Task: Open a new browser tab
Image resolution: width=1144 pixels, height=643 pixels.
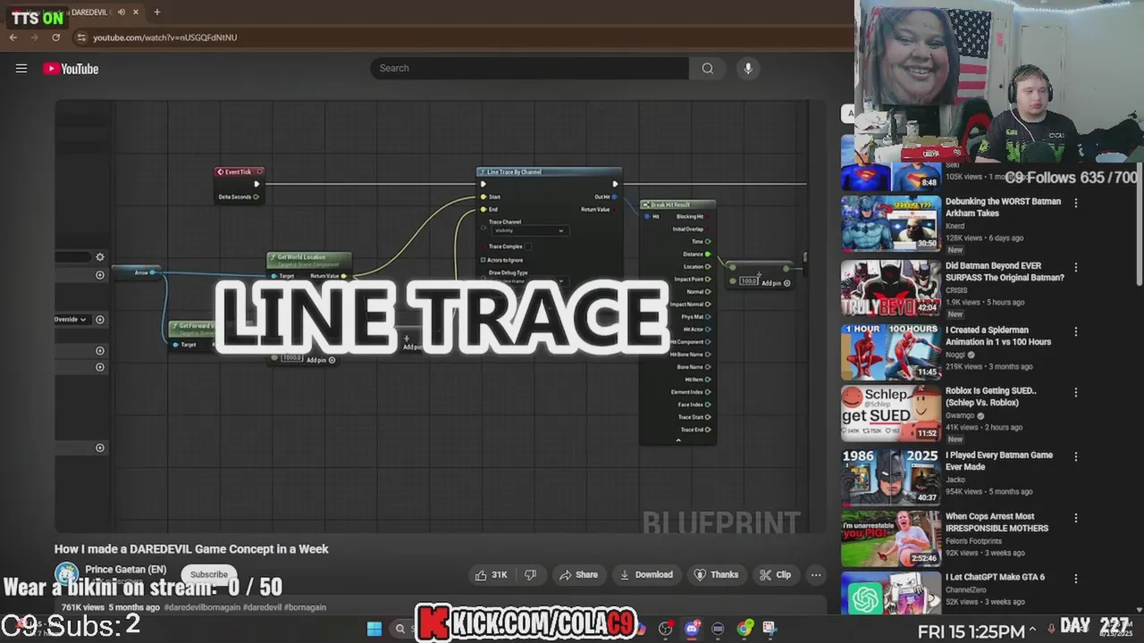Action: click(156, 13)
